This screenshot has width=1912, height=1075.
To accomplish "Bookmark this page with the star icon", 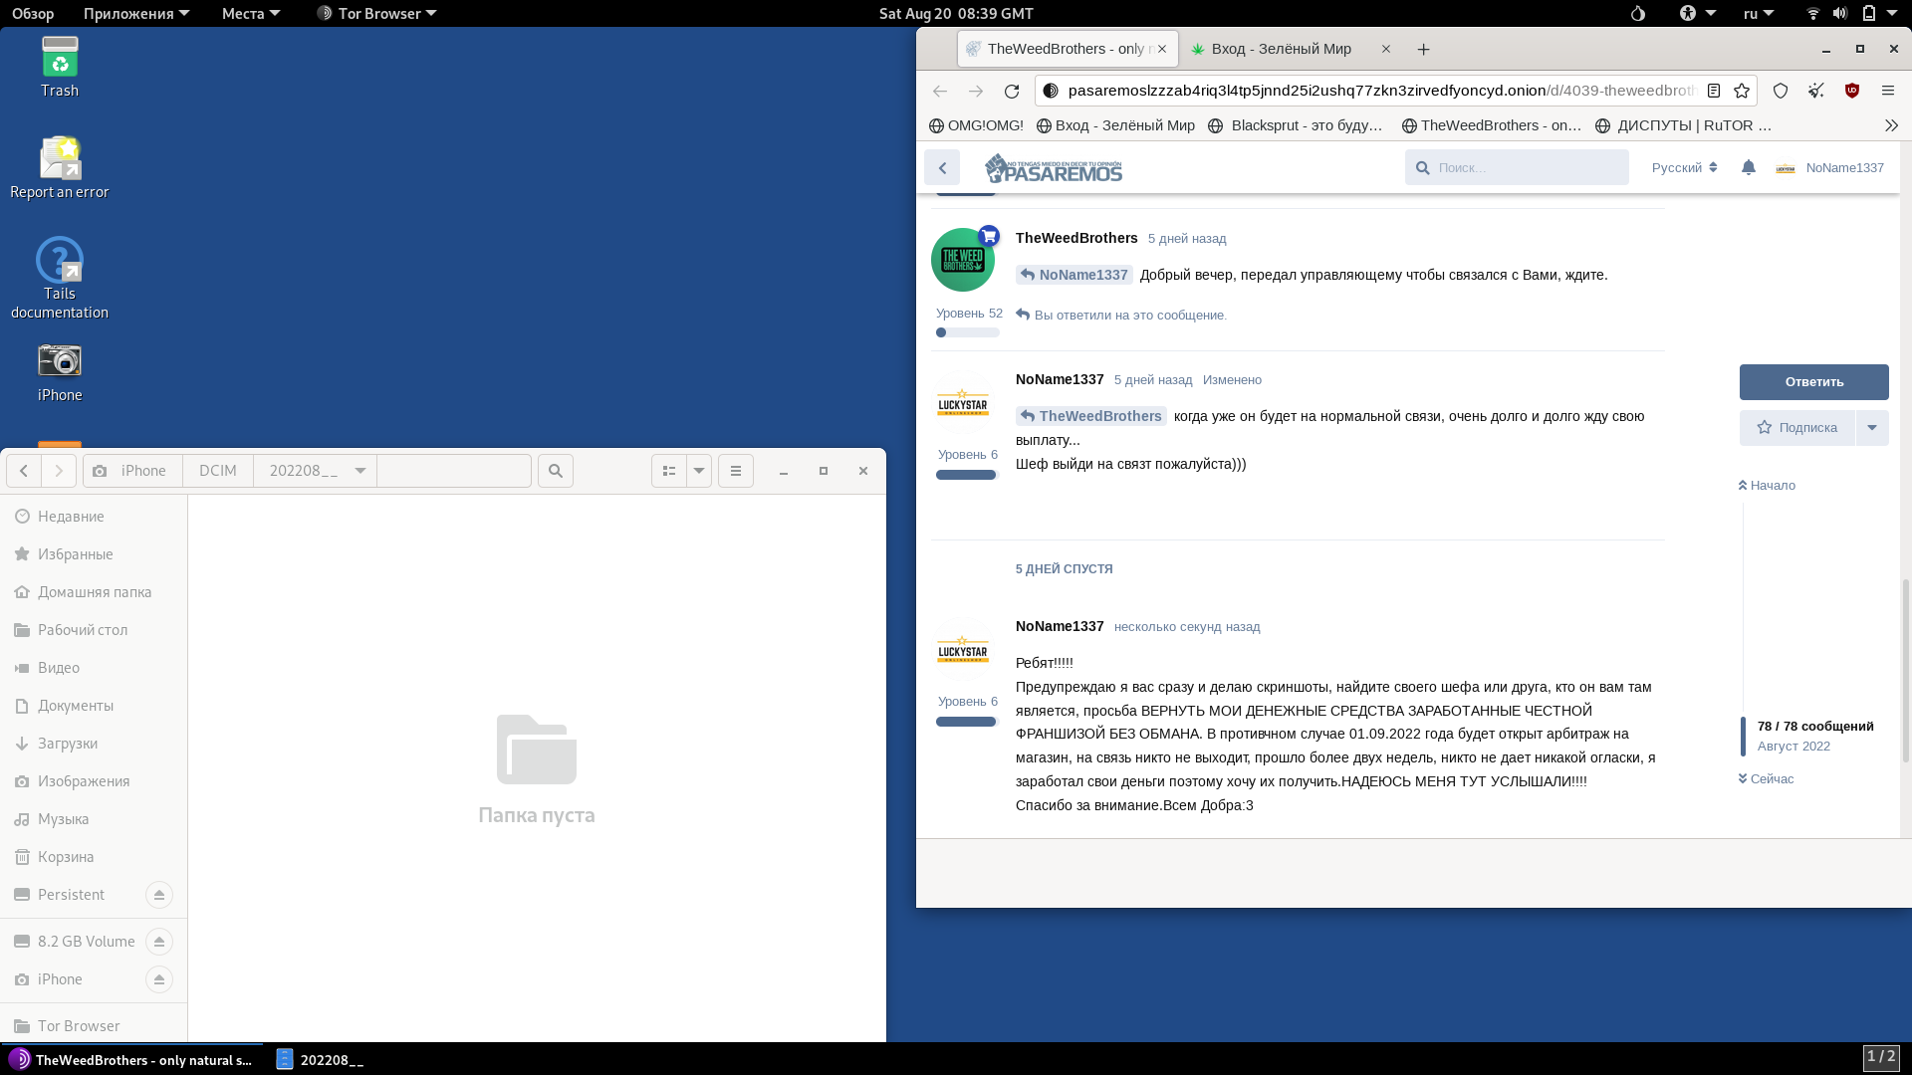I will [1742, 91].
